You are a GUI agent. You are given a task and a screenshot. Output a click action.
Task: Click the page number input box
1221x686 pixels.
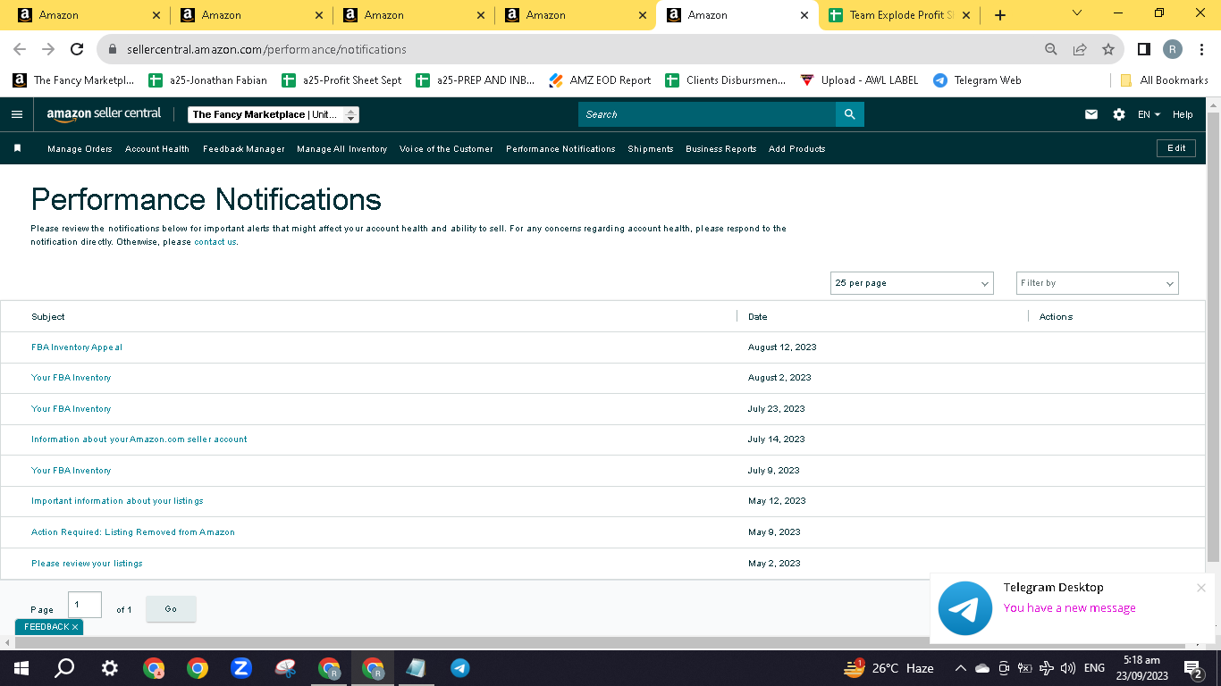pyautogui.click(x=85, y=605)
